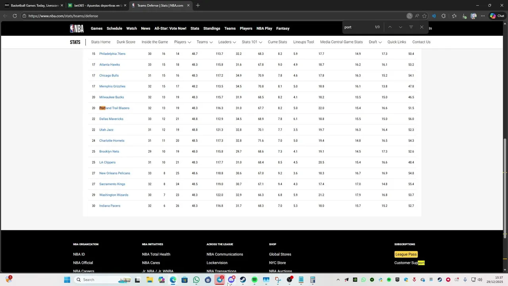
Task: Open the favorites list icon
Action: pyautogui.click(x=454, y=16)
